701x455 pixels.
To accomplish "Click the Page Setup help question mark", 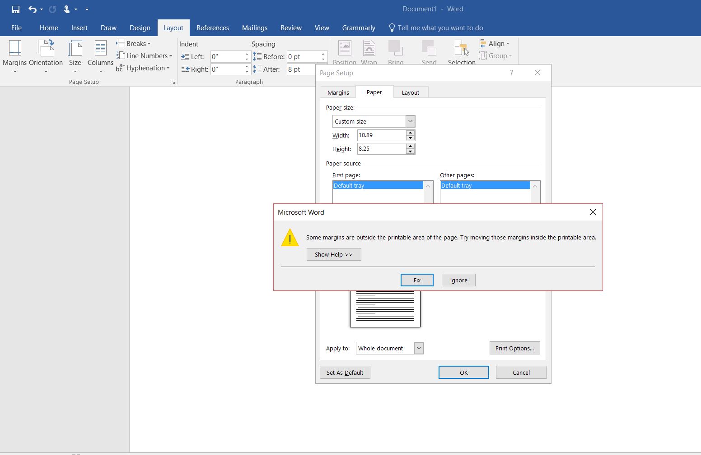I will (x=511, y=73).
